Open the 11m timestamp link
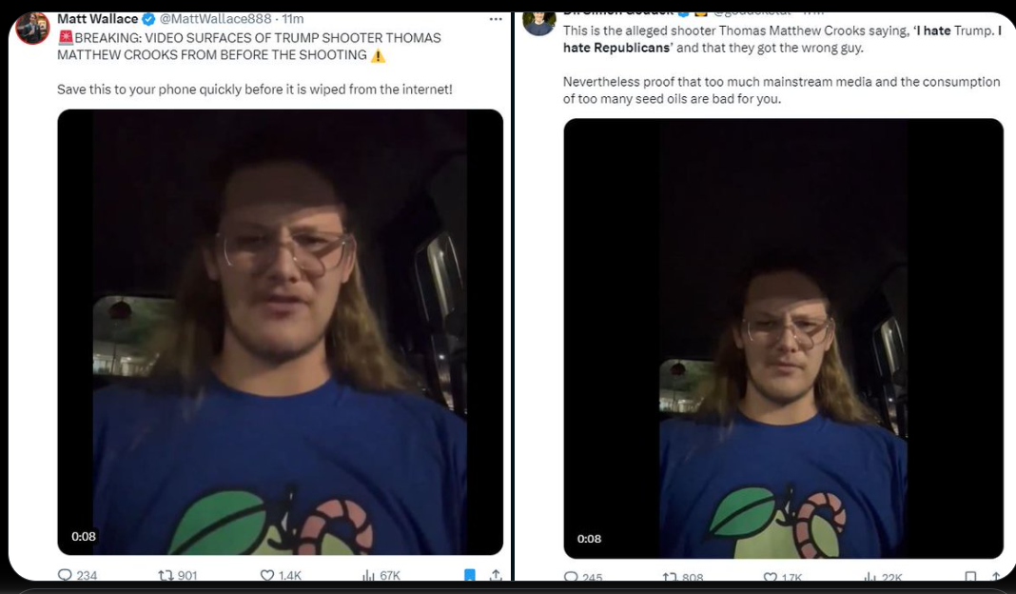 (293, 19)
